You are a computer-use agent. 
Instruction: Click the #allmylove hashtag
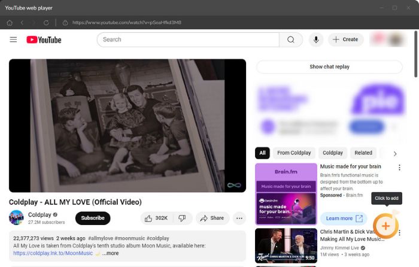pos(101,238)
